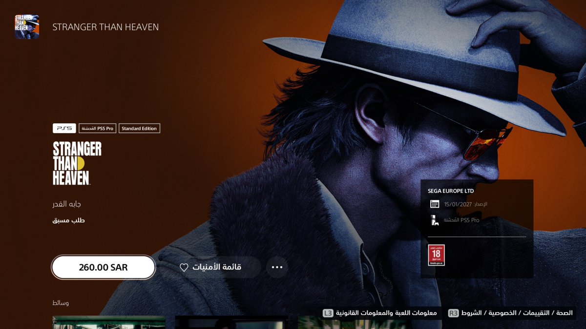The width and height of the screenshot is (586, 329).
Task: Click the PS5 Pro console icon in info panel
Action: point(435,220)
